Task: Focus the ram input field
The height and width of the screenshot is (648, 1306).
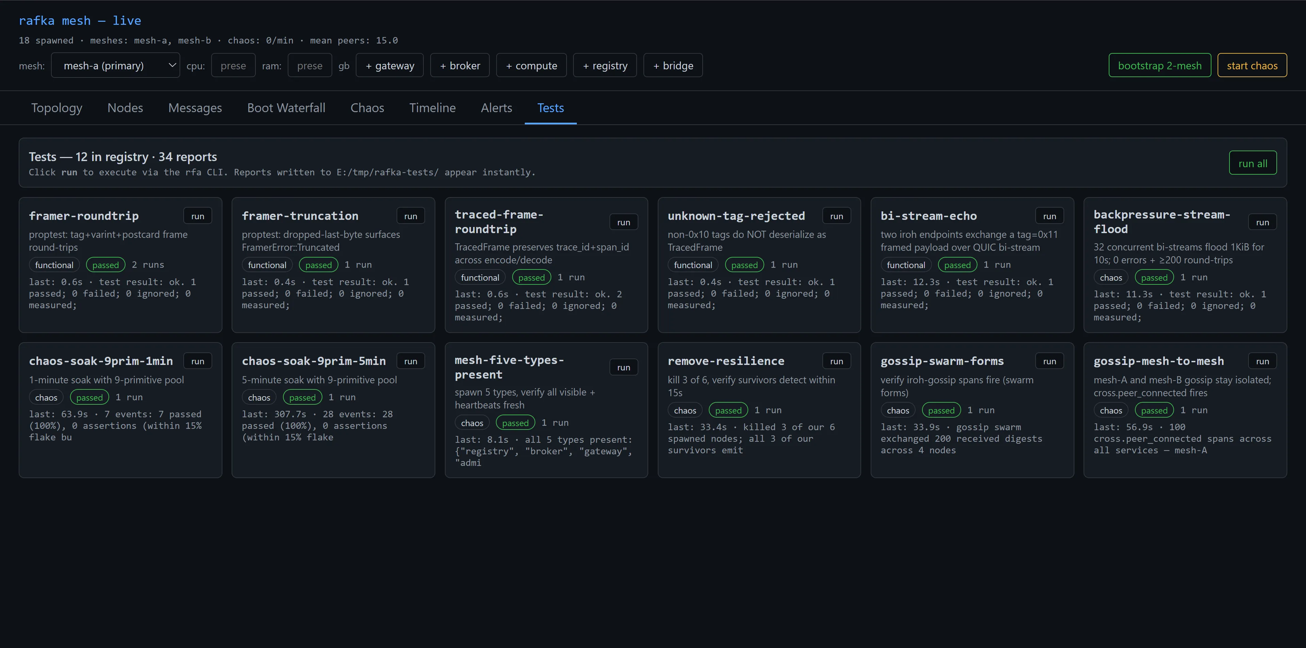Action: coord(310,65)
